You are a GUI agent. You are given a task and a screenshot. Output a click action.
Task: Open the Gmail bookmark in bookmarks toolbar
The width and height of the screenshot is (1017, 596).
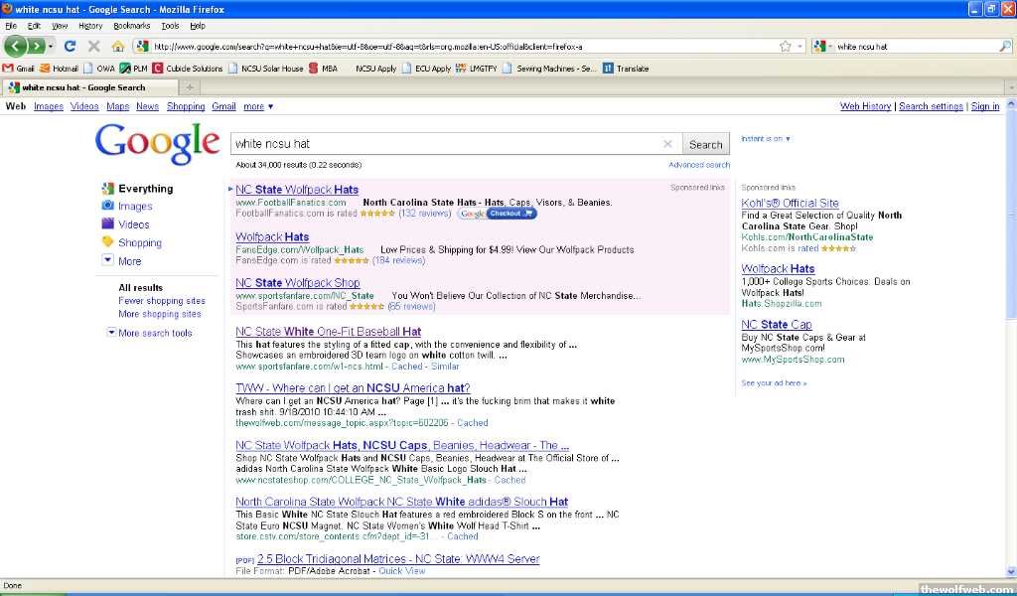coord(19,69)
